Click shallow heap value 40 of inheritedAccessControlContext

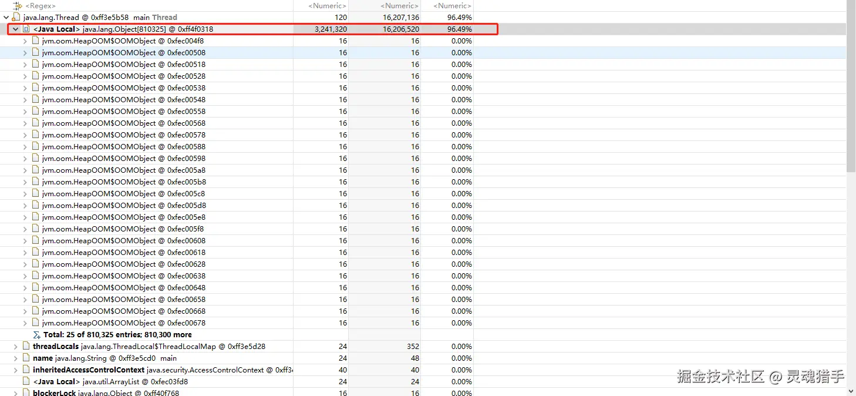(343, 370)
